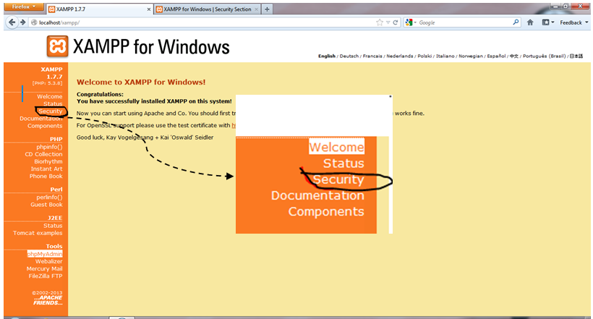Switch language to Norwegian

tap(471, 56)
